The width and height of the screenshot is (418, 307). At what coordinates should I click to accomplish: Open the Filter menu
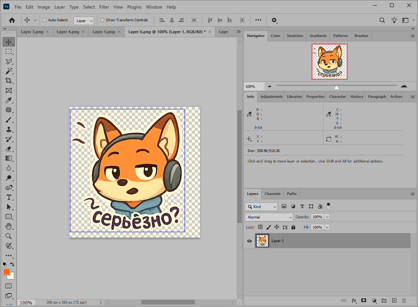[x=104, y=7]
